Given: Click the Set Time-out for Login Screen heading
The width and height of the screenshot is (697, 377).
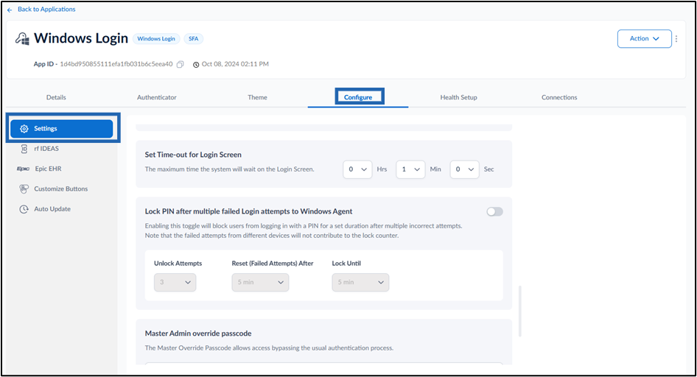Looking at the screenshot, I should 193,155.
